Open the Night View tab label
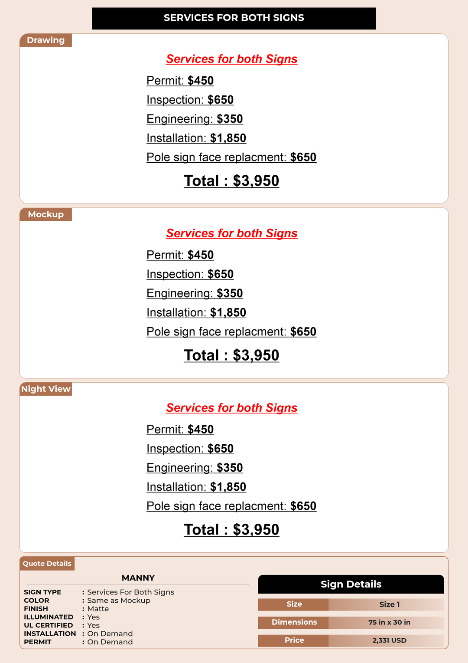The width and height of the screenshot is (468, 663). (x=45, y=389)
